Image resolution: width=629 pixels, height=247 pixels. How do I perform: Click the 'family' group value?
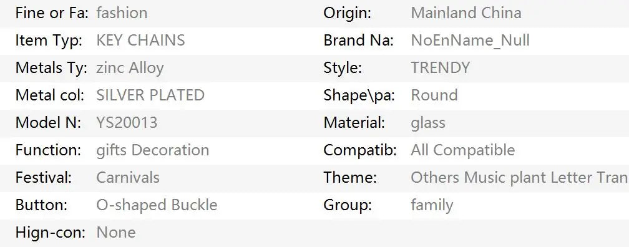[432, 205]
